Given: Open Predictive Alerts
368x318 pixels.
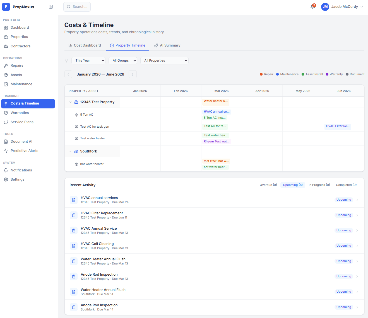Looking at the screenshot, I should pyautogui.click(x=24, y=150).
